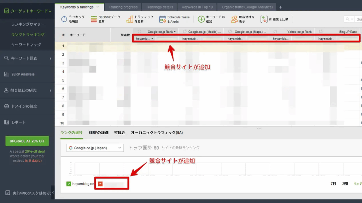The width and height of the screenshot is (362, 203).
Task: Open Schedule Tasks & Alerts
Action: pyautogui.click(x=162, y=19)
